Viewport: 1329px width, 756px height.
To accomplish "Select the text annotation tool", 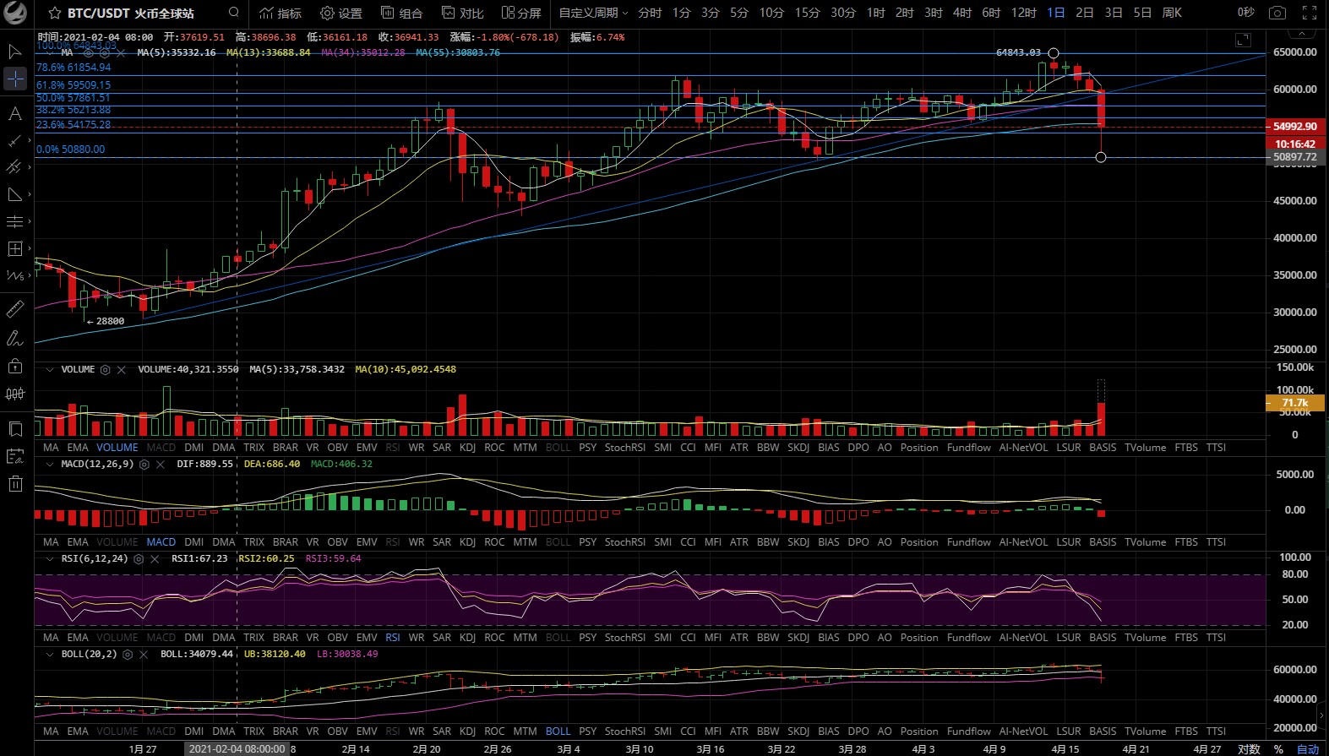I will pyautogui.click(x=14, y=113).
